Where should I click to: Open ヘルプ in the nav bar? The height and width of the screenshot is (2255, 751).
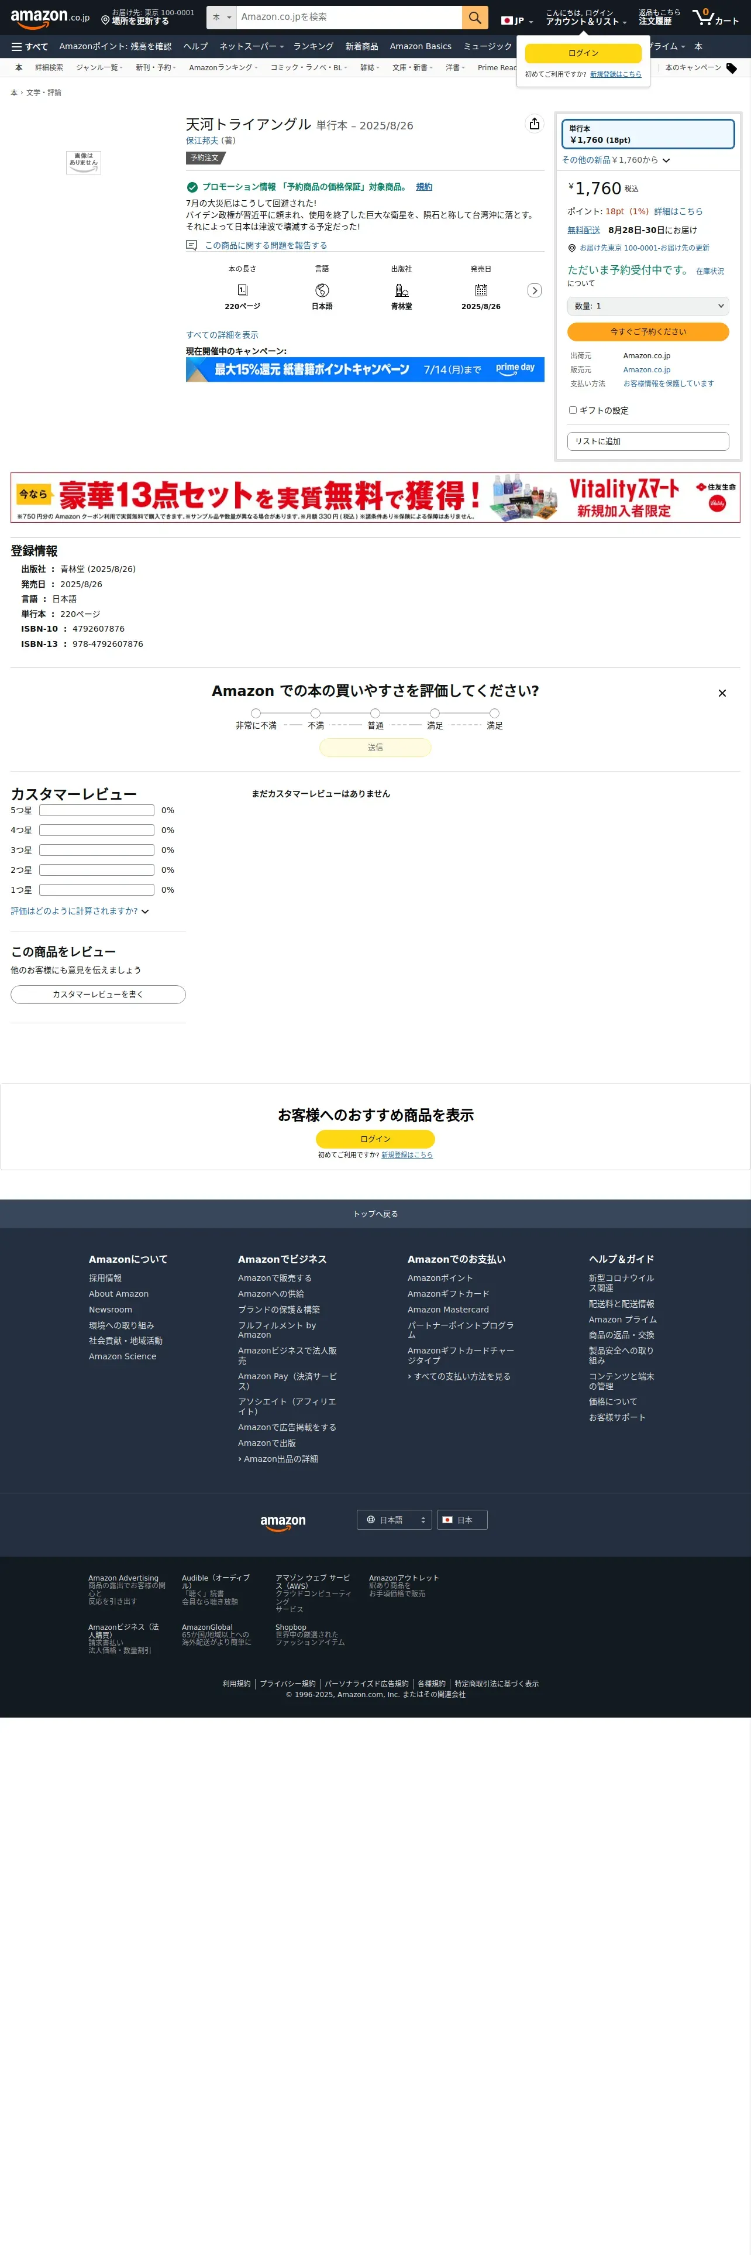click(x=195, y=46)
